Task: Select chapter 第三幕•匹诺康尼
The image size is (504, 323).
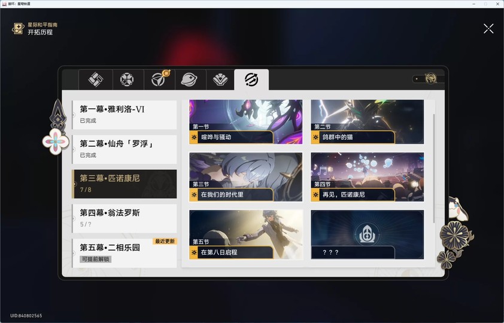Action: 125,184
